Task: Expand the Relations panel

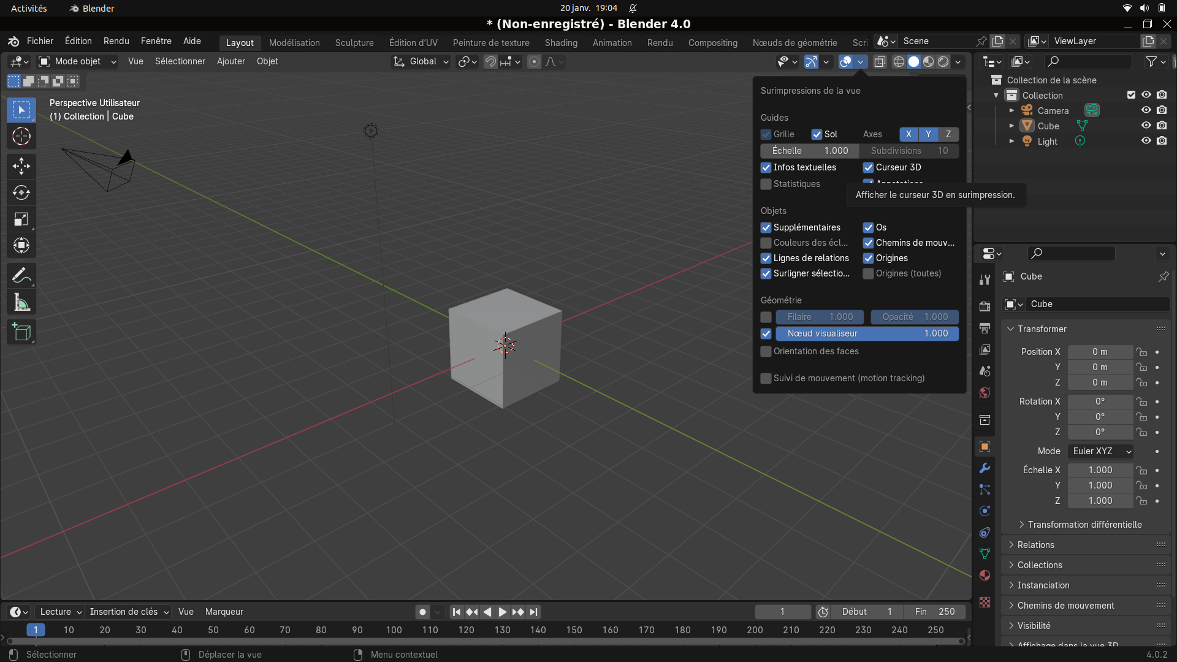Action: pos(1035,545)
